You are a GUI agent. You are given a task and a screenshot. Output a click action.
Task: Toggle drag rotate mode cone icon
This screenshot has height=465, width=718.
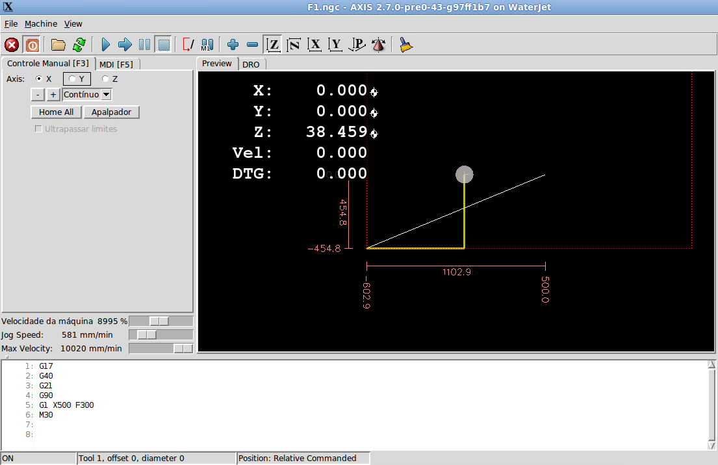tap(379, 45)
